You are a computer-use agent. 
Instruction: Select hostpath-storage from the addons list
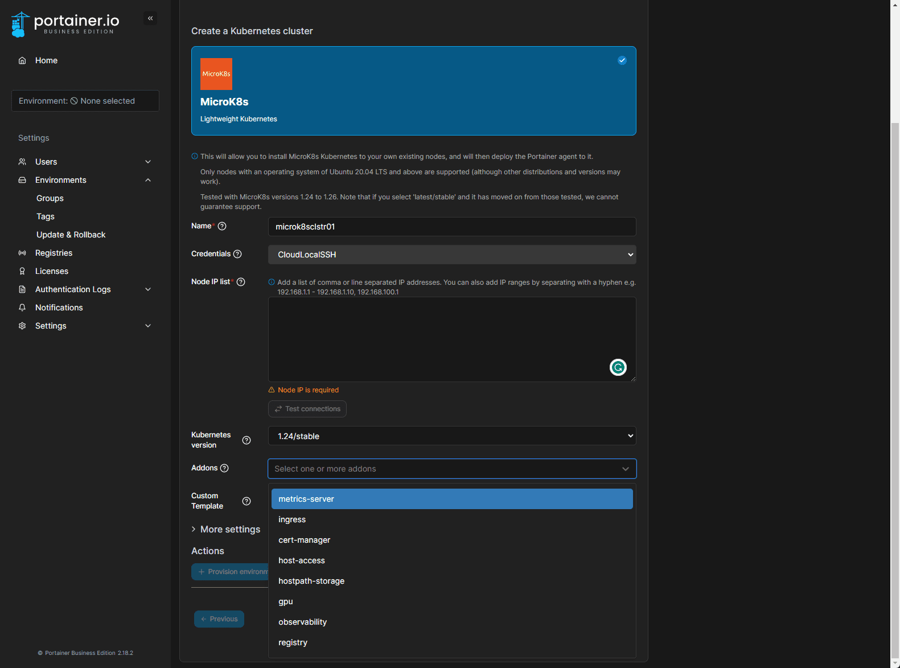311,581
